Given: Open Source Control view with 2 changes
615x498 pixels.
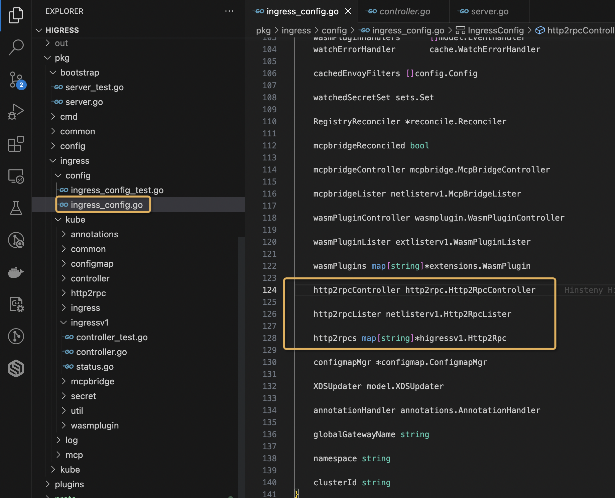Looking at the screenshot, I should [16, 80].
